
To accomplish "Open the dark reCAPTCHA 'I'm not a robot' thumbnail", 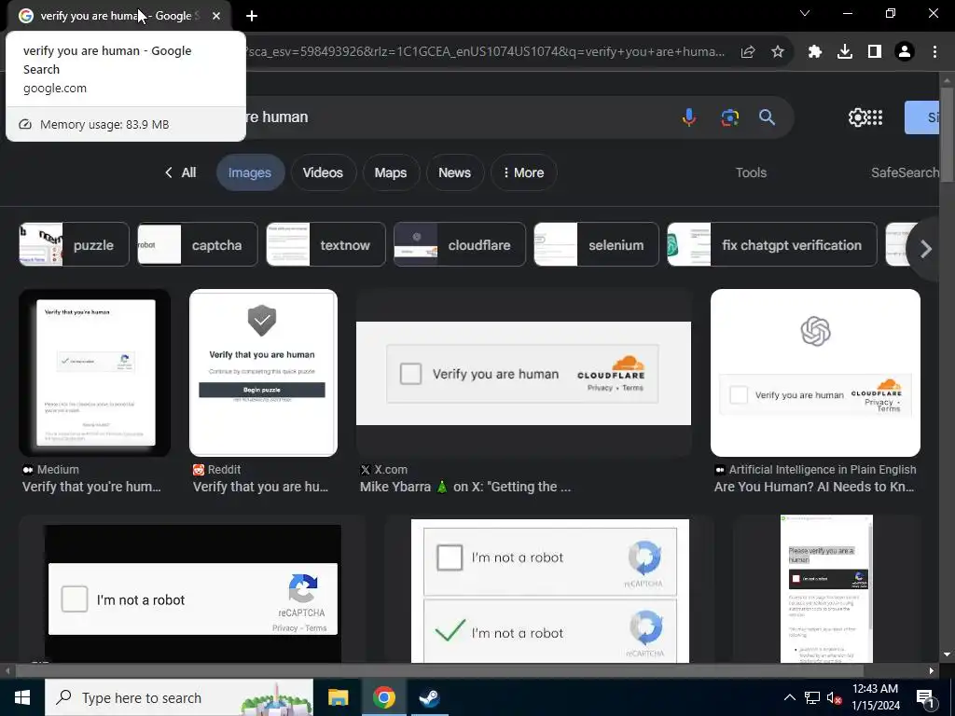I will 192,590.
